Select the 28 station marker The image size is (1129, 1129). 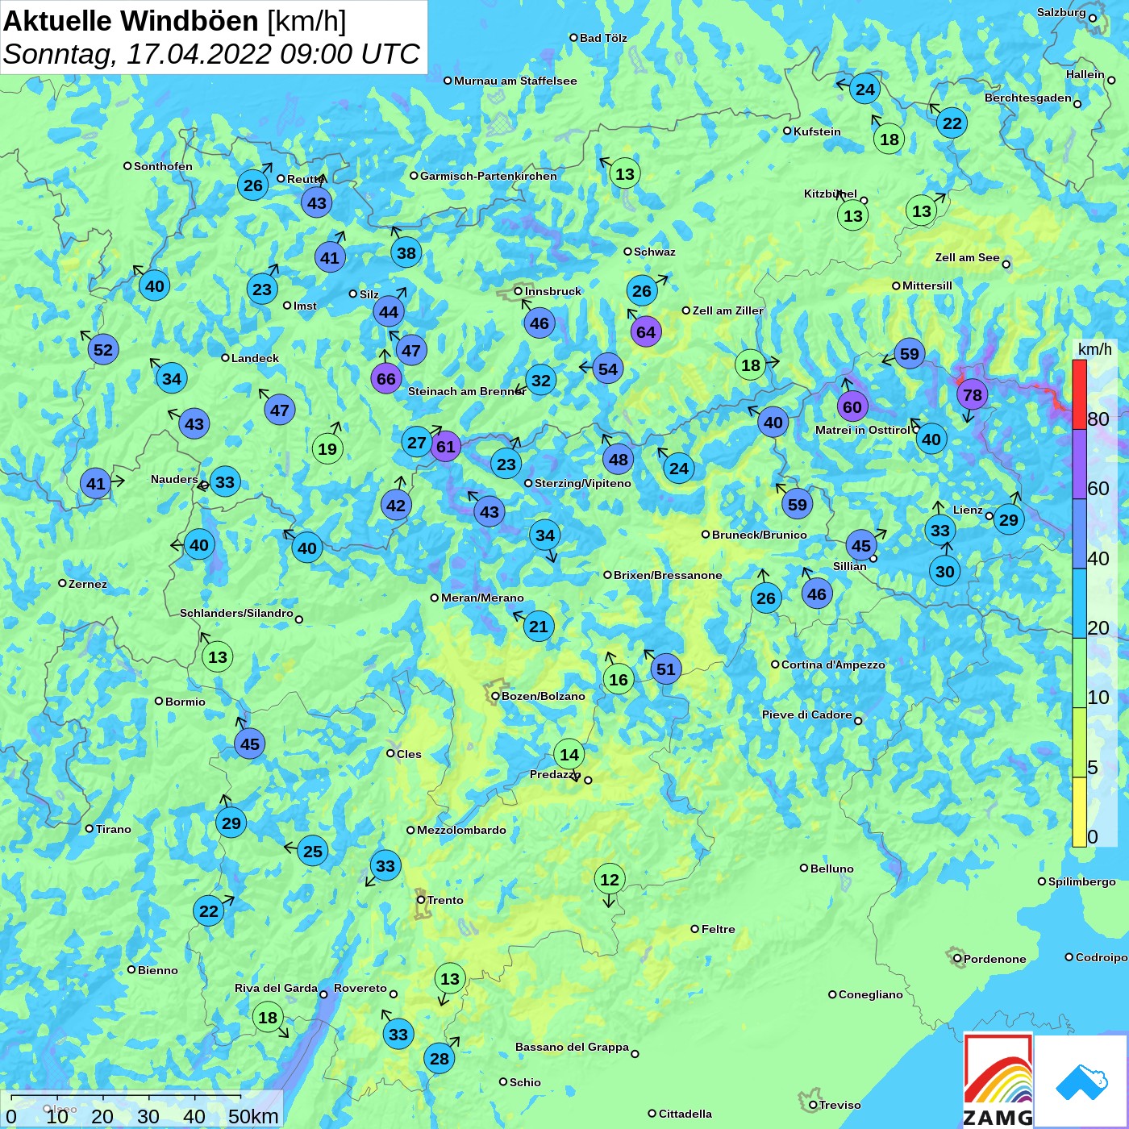pos(440,1058)
